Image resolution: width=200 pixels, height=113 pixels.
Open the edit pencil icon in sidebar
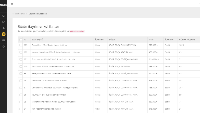pyautogui.click(x=4, y=22)
